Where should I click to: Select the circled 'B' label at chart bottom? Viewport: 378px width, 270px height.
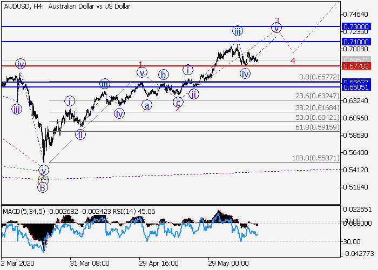(x=42, y=188)
